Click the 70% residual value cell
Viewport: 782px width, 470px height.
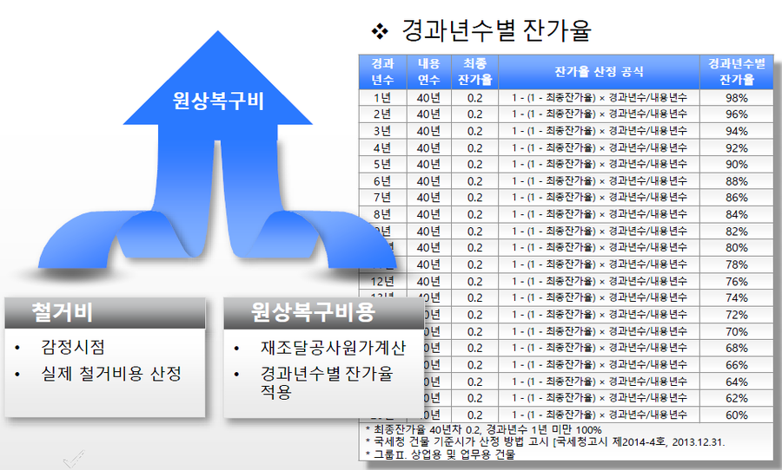[737, 331]
